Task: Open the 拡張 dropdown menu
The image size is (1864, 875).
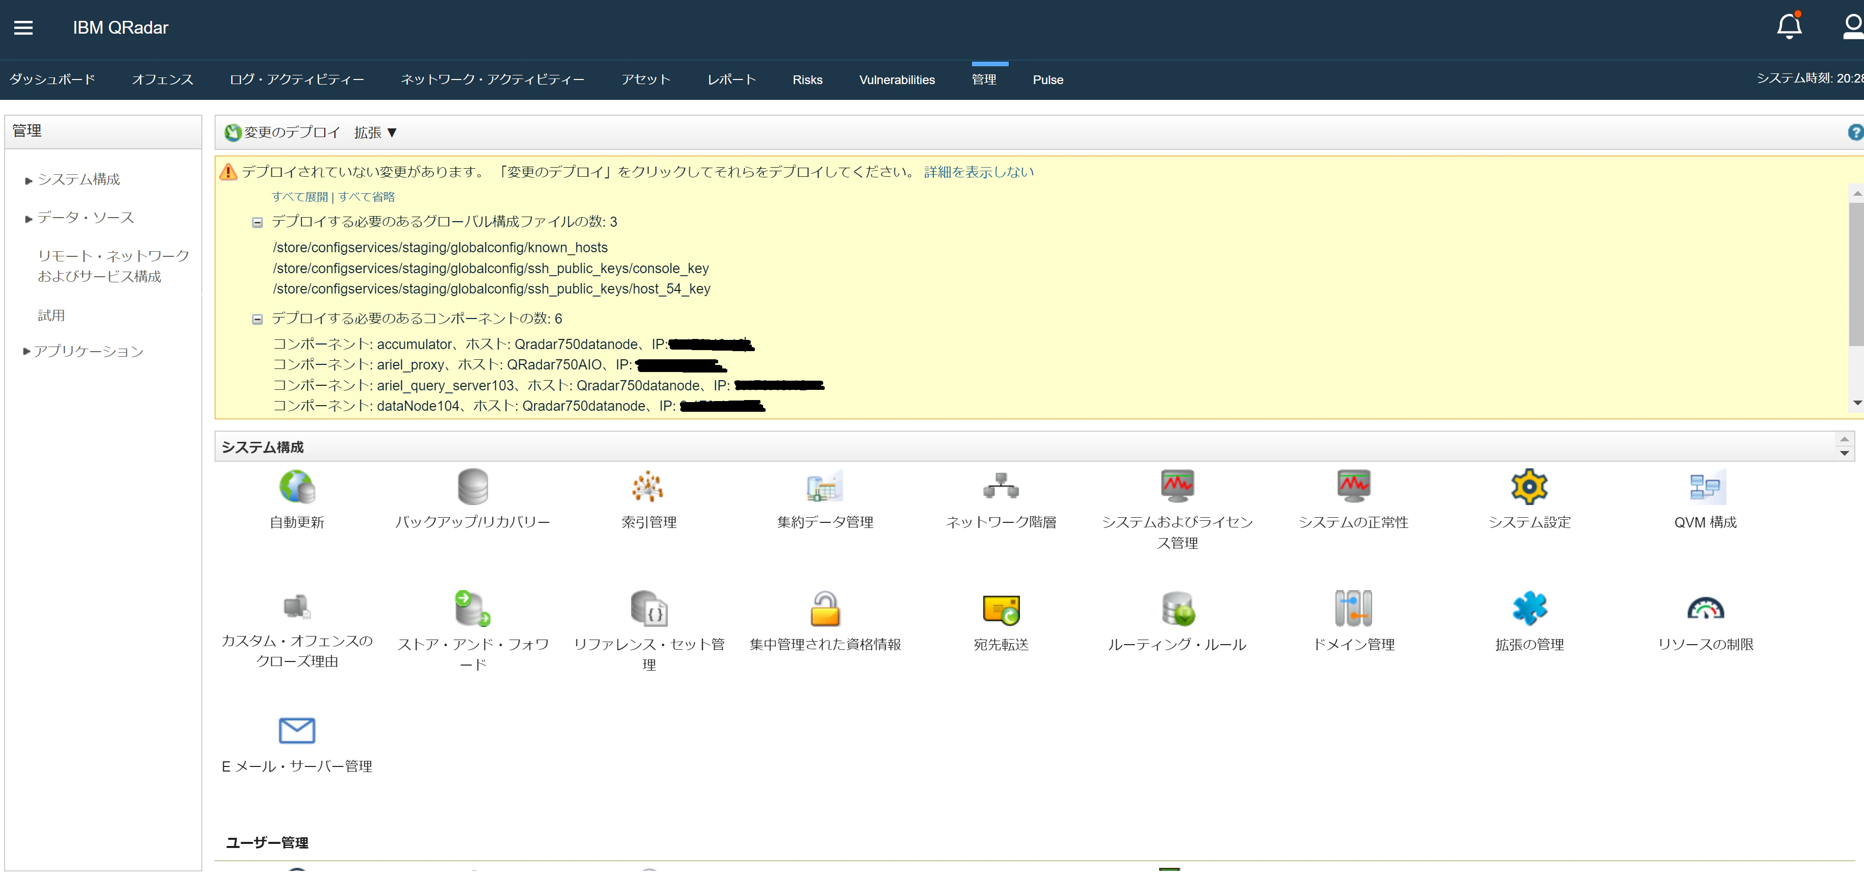Action: tap(375, 132)
